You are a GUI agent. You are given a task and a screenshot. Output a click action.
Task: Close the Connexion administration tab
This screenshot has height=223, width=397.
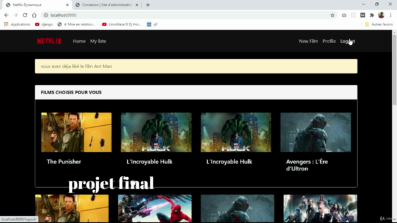pyautogui.click(x=136, y=5)
